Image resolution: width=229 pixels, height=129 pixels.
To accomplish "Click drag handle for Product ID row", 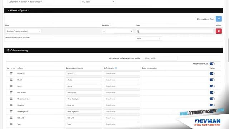I will coord(11,73).
